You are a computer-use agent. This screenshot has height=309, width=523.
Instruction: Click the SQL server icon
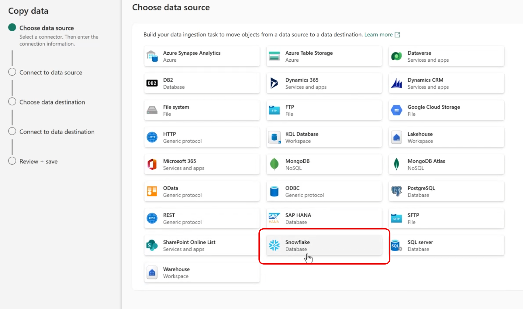(396, 245)
